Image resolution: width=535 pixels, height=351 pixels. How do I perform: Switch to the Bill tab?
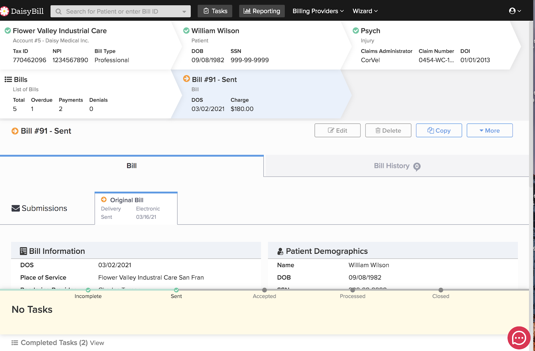[x=132, y=166]
